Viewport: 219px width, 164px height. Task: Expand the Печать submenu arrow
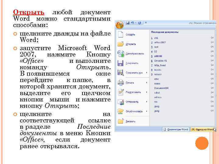pos(147,83)
